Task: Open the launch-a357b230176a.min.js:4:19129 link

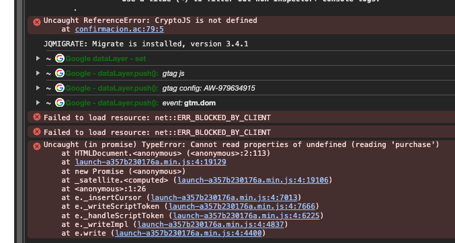Action: [x=151, y=162]
